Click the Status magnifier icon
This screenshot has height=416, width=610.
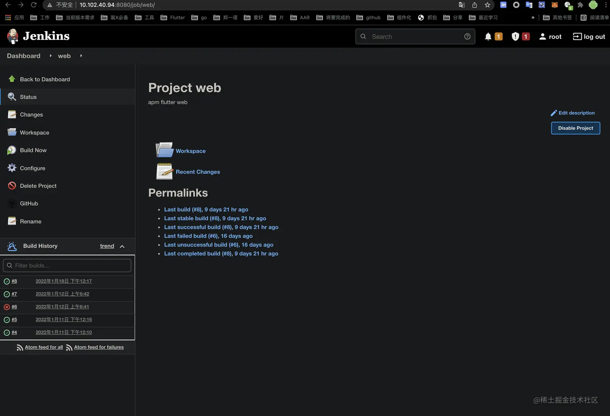(12, 97)
